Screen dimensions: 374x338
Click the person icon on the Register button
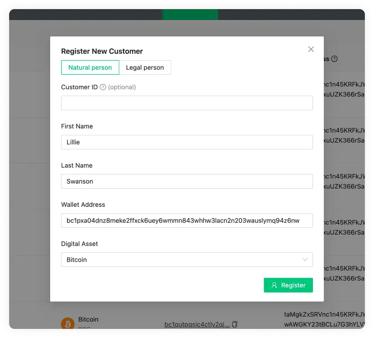pos(274,285)
